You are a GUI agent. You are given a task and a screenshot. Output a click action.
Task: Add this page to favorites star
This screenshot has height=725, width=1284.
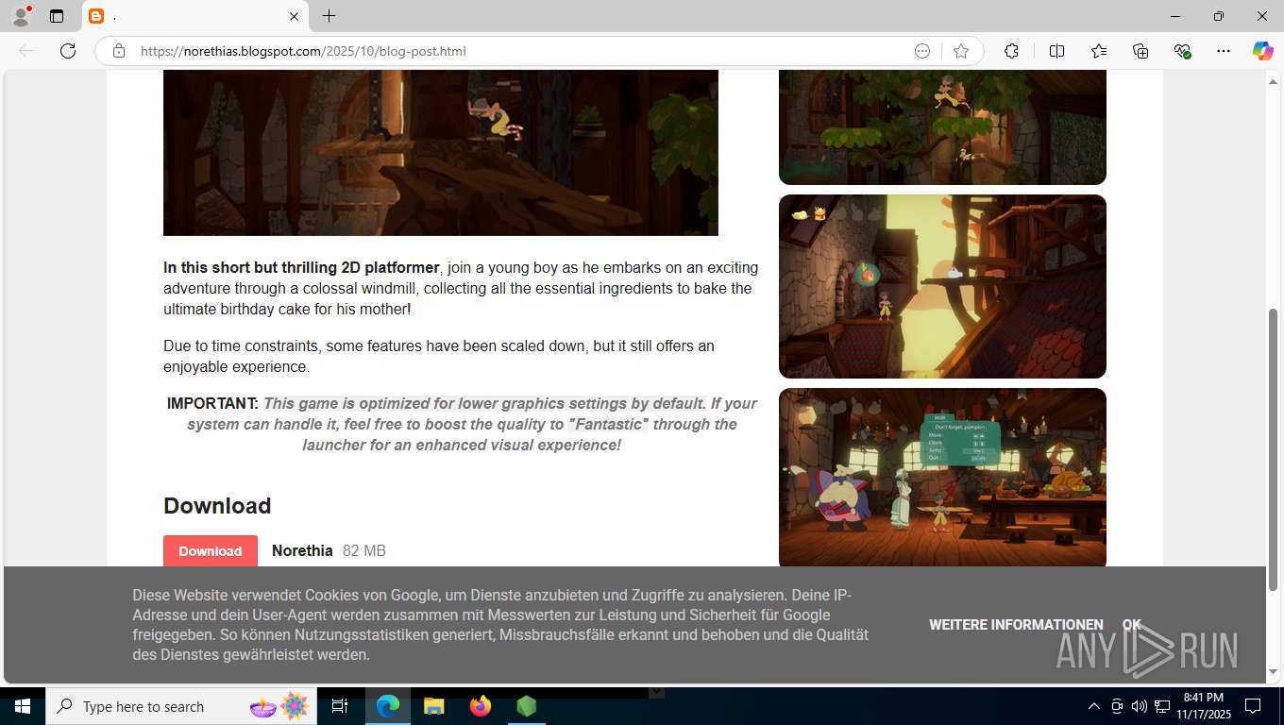click(961, 51)
